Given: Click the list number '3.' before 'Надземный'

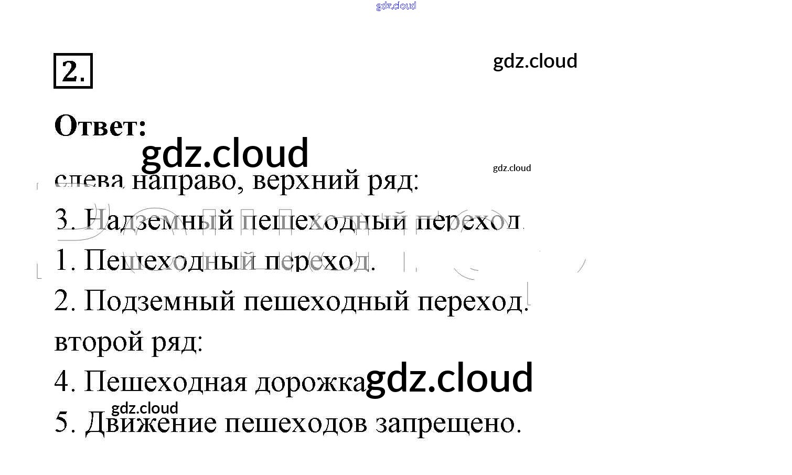Looking at the screenshot, I should (65, 220).
